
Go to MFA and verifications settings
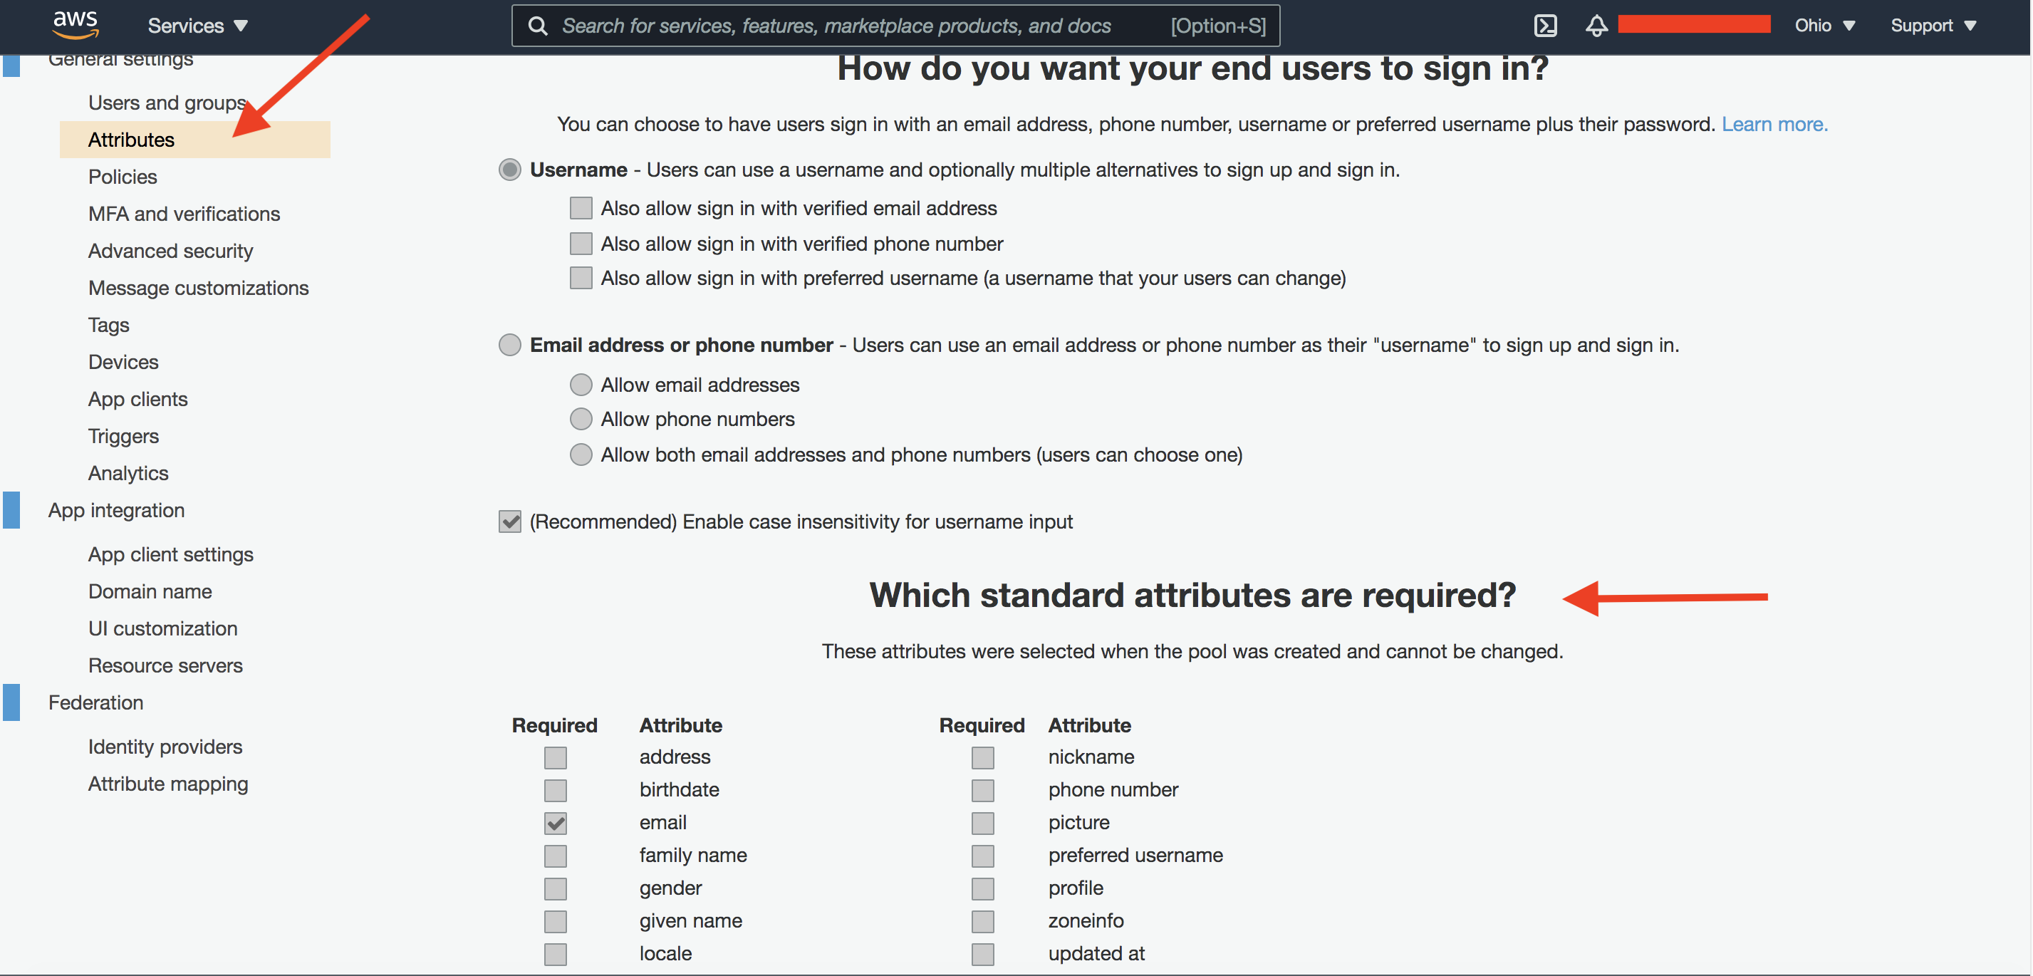(184, 214)
